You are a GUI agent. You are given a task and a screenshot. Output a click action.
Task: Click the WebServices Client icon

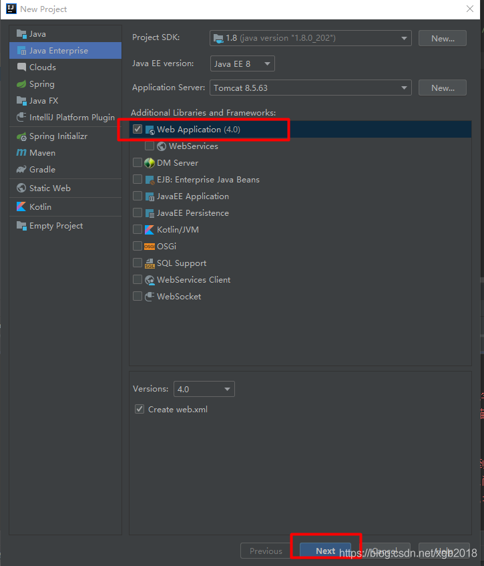(x=150, y=280)
